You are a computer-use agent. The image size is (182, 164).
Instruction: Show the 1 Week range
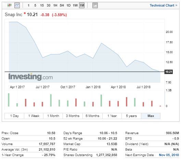coord(34,116)
